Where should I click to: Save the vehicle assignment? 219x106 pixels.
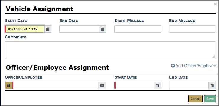[x=210, y=99]
